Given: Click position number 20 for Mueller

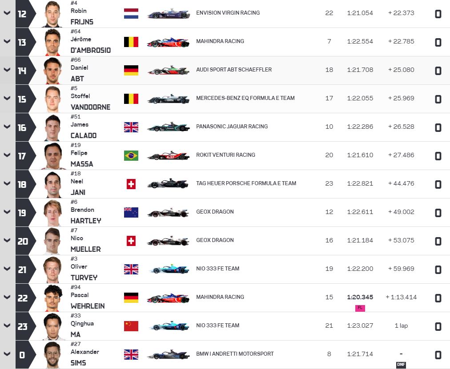Looking at the screenshot, I should [22, 241].
